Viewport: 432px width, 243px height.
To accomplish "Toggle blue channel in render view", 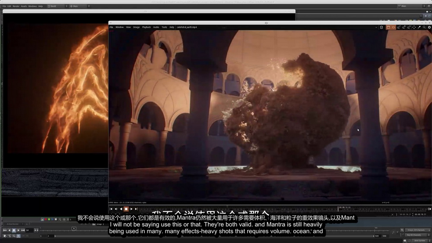I will [52, 219].
